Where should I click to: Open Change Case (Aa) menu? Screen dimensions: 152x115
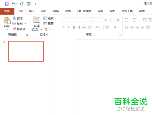(x=98, y=27)
